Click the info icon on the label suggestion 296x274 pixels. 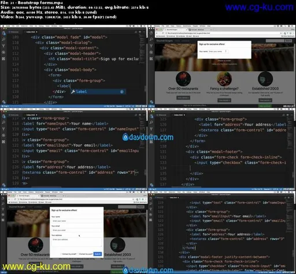122,92
